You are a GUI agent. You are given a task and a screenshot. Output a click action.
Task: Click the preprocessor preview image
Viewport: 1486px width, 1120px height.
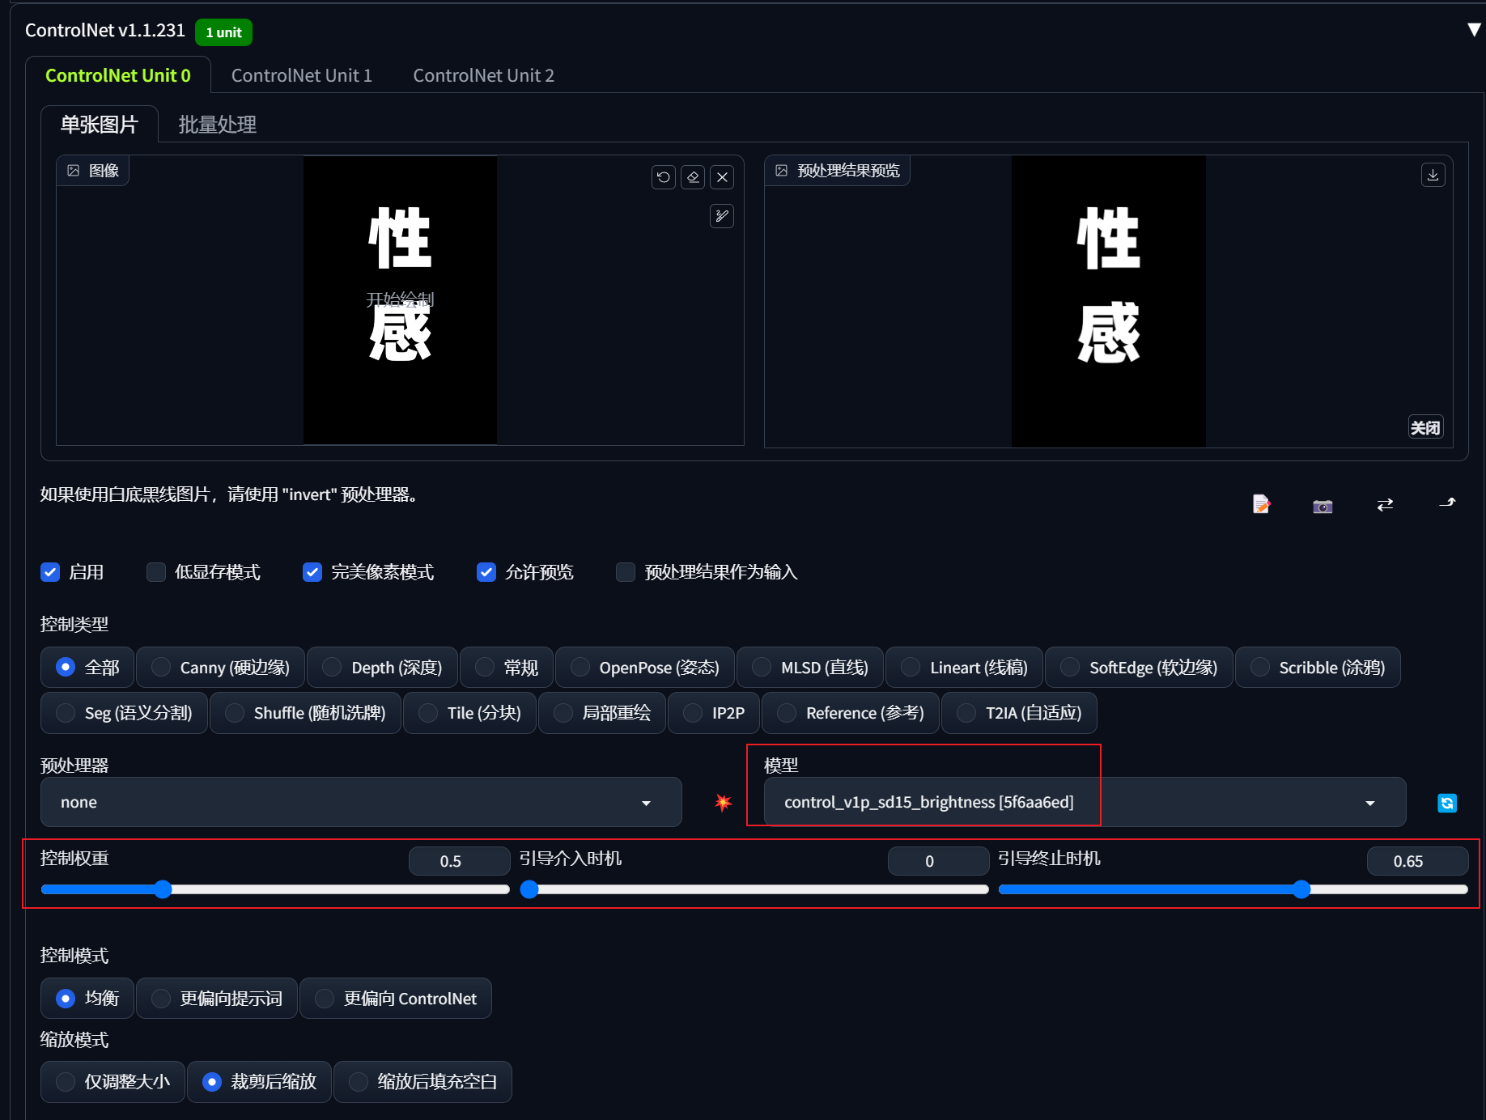(x=1108, y=301)
